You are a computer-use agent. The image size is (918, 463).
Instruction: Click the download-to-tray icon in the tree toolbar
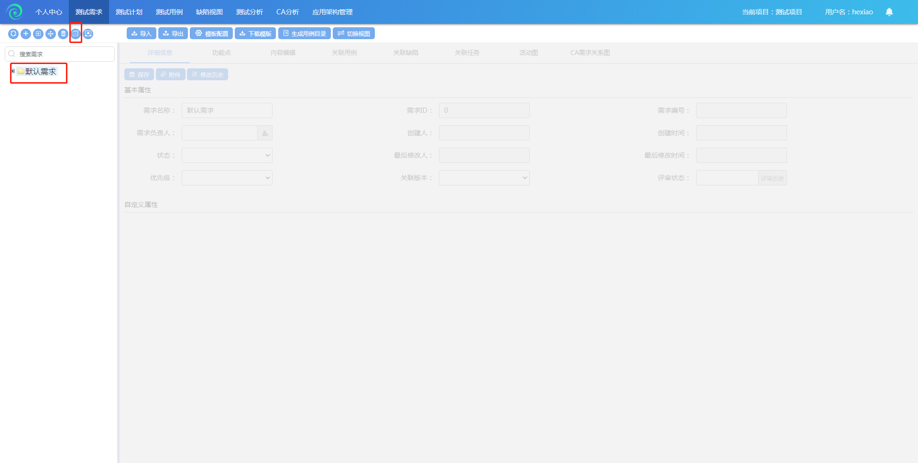(88, 34)
